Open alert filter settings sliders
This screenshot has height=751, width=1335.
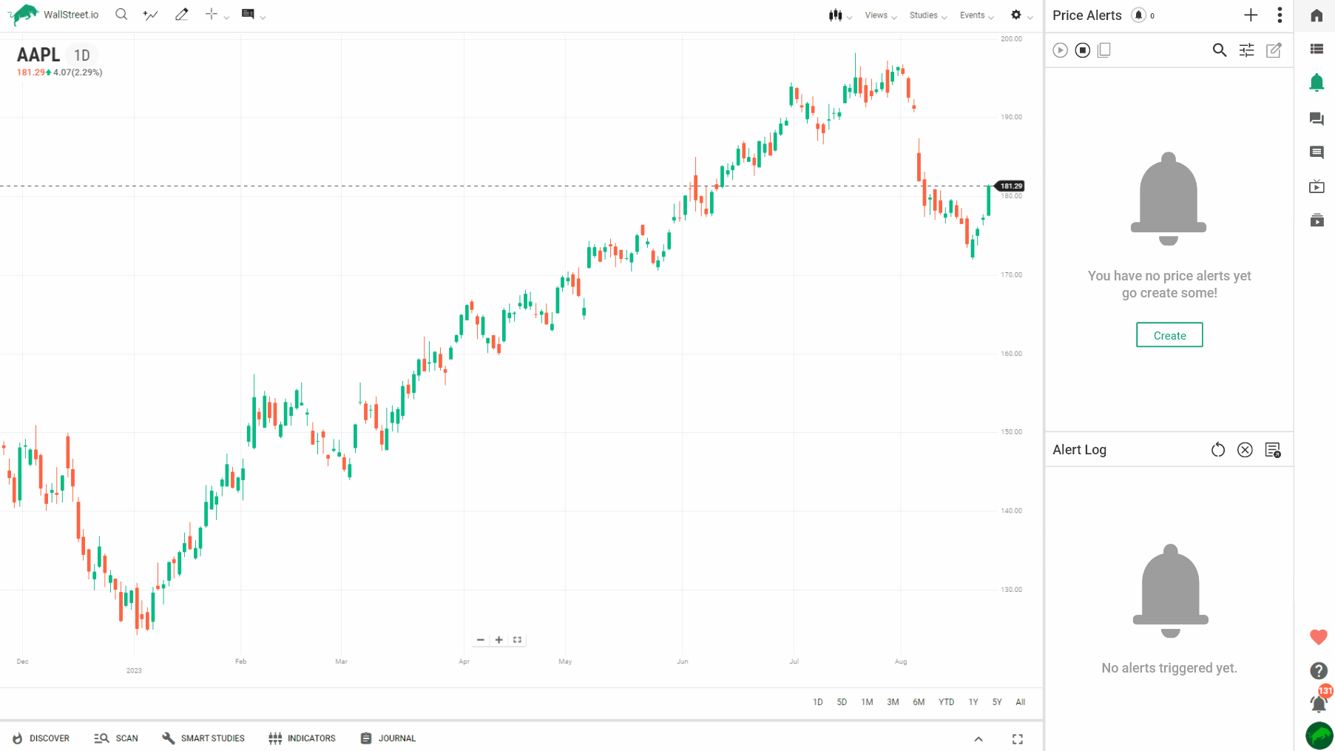pos(1247,50)
